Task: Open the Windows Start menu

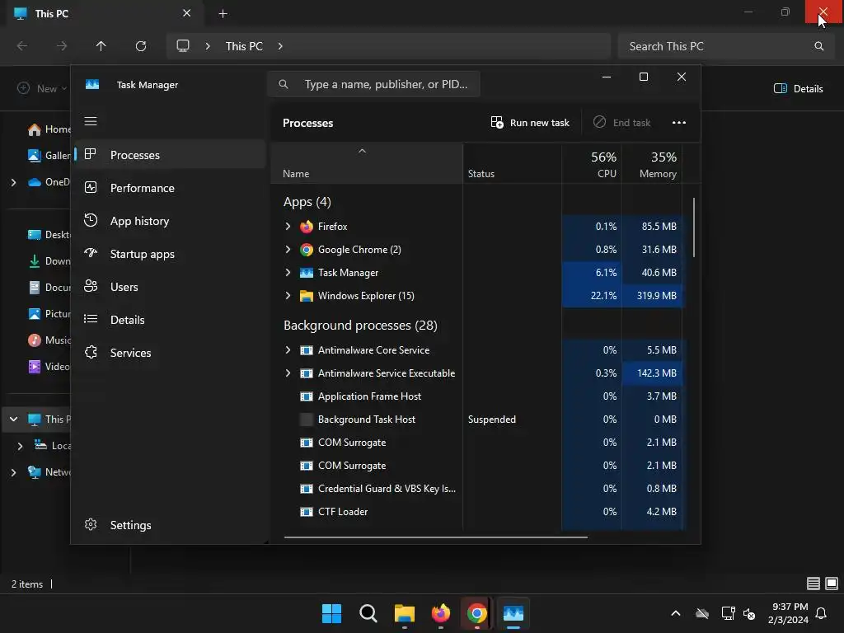Action: tap(331, 613)
